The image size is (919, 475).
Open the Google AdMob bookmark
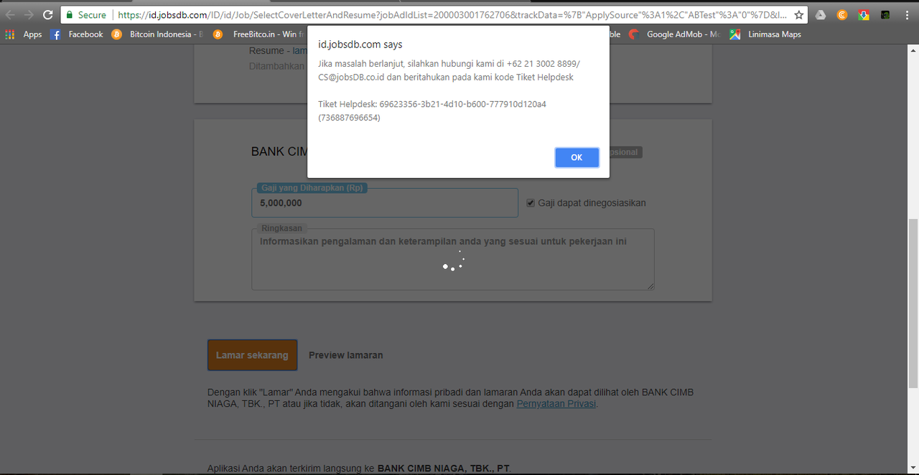pyautogui.click(x=675, y=34)
